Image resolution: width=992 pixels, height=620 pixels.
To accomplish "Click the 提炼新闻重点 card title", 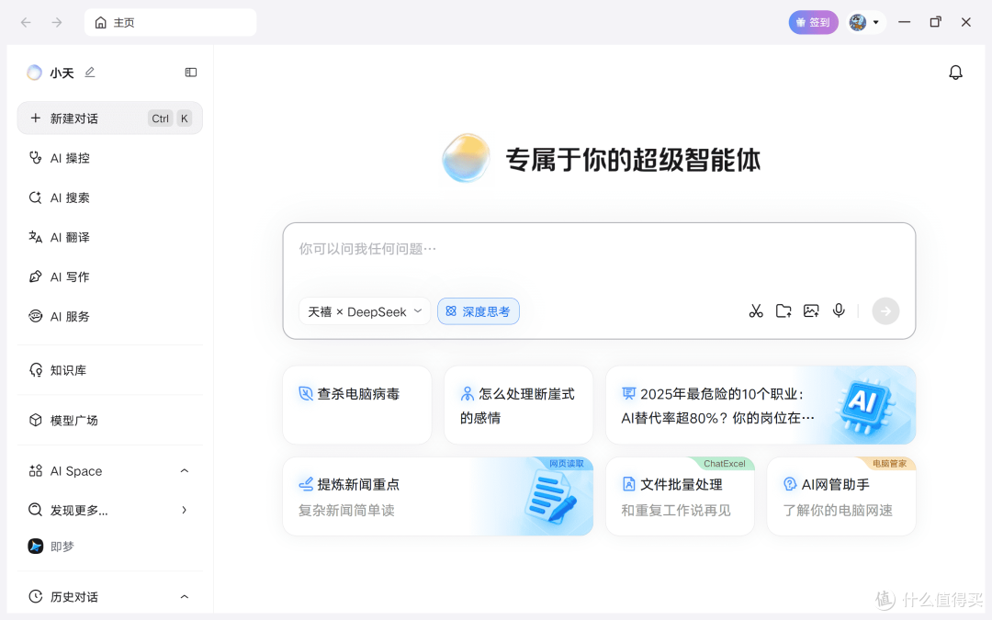I will (x=358, y=485).
